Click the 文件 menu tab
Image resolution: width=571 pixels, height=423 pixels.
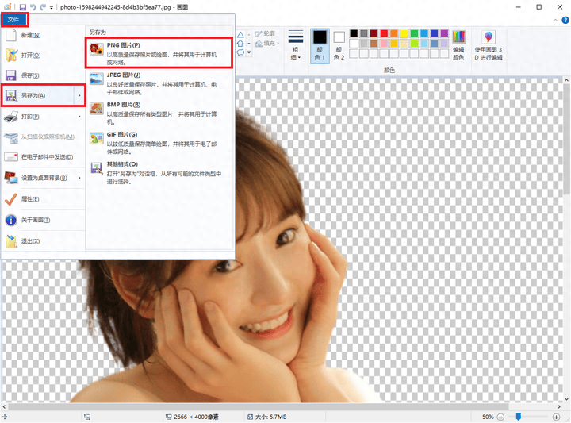pos(13,19)
